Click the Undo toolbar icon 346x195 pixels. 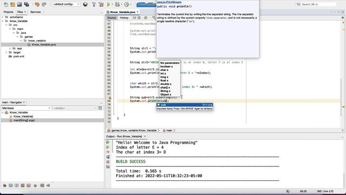click(37, 4)
